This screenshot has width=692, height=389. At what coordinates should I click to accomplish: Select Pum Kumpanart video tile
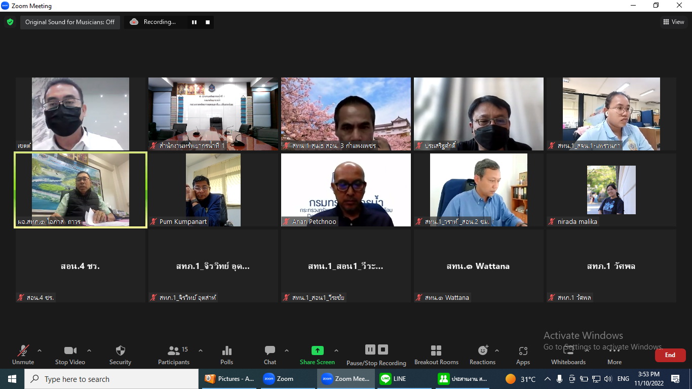(213, 190)
